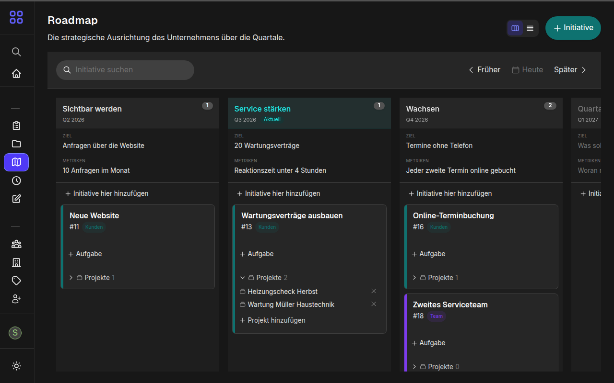Click the Kunden tag on Neue Website
The width and height of the screenshot is (614, 383).
tap(94, 227)
